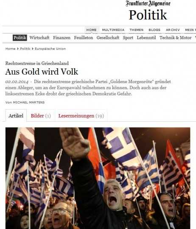Click the Frankfurter Allgemeine logo
Image resolution: width=196 pixels, height=229 pixels.
point(148,3)
